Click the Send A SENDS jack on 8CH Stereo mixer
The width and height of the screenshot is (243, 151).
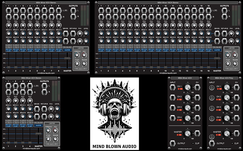[x=66, y=33]
